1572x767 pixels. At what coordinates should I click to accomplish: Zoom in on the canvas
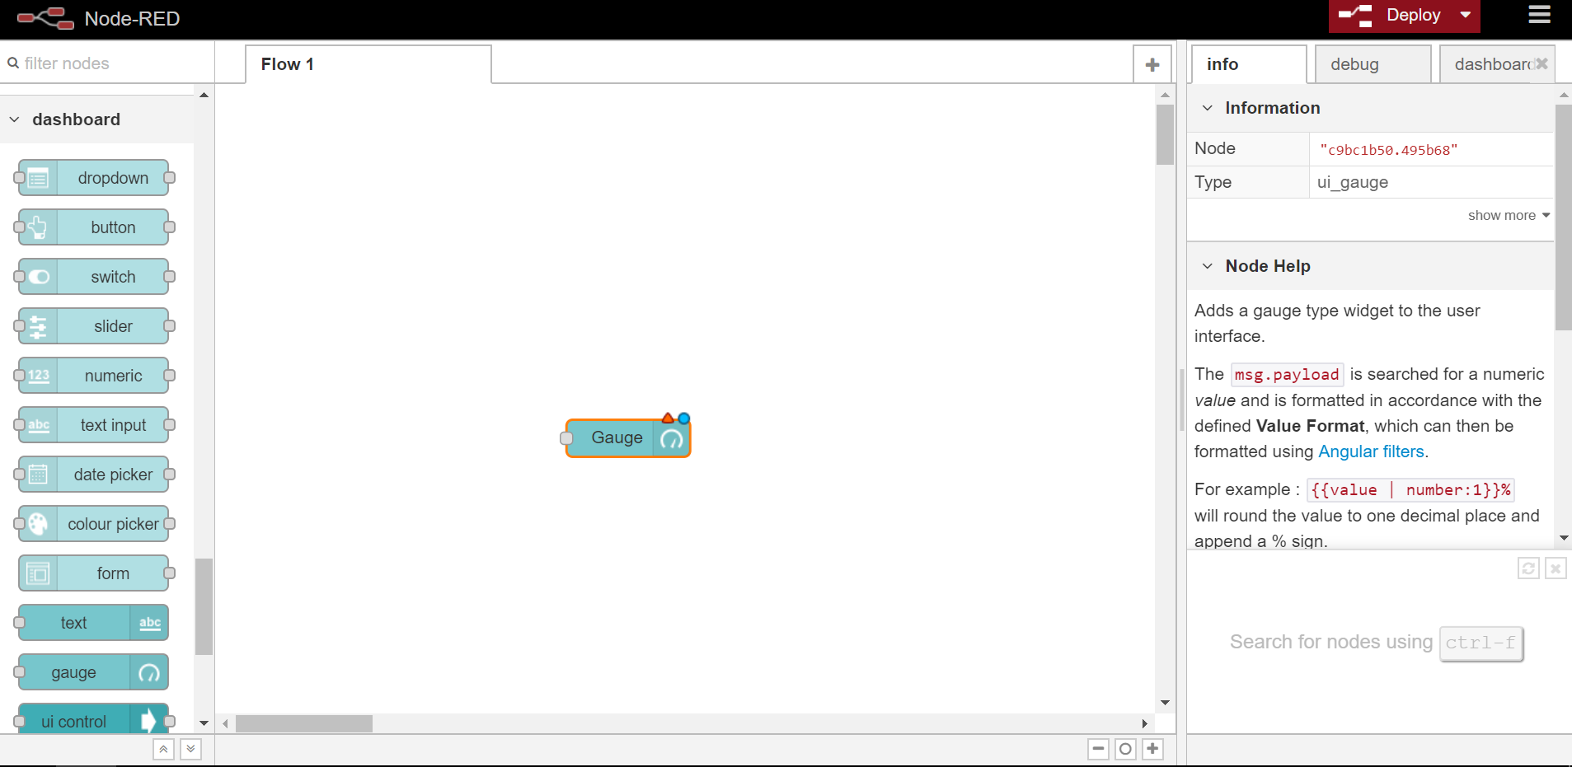point(1152,749)
